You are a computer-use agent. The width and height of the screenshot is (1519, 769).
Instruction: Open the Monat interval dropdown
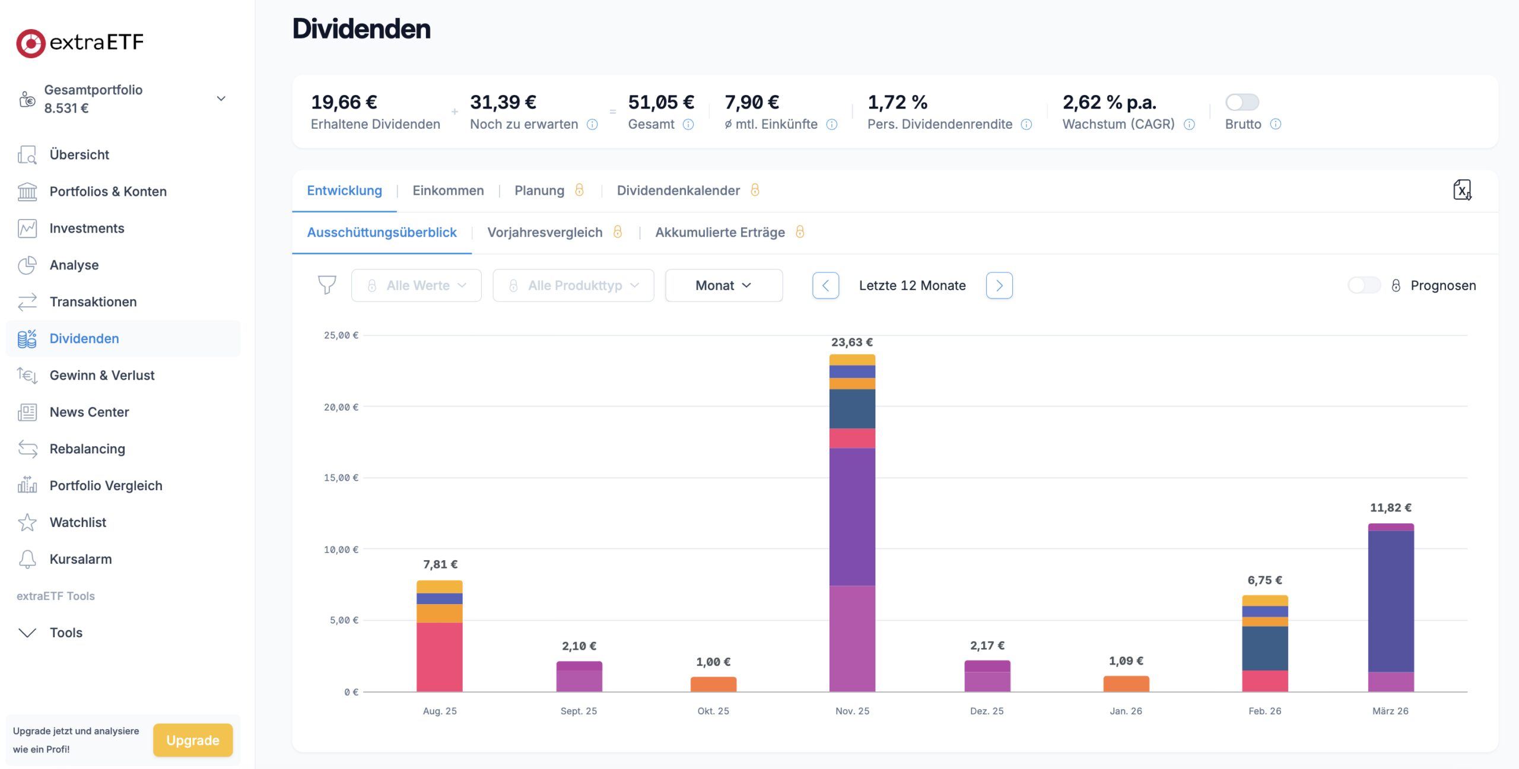[724, 285]
